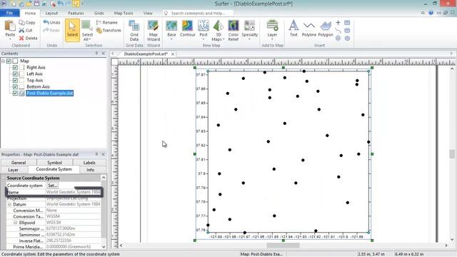
Task: Open the Paste dropdown arrow
Action: coord(10,39)
